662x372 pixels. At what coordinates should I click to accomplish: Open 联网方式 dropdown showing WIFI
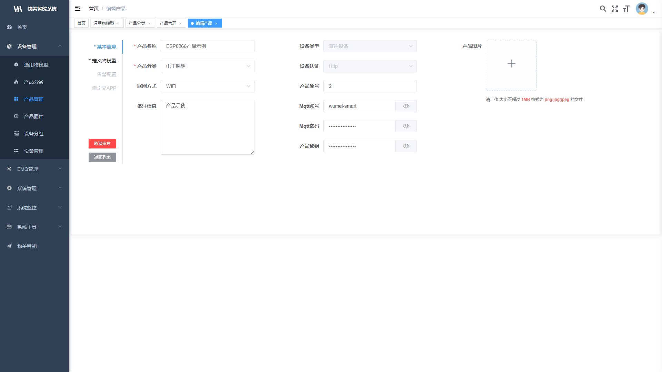(x=207, y=86)
